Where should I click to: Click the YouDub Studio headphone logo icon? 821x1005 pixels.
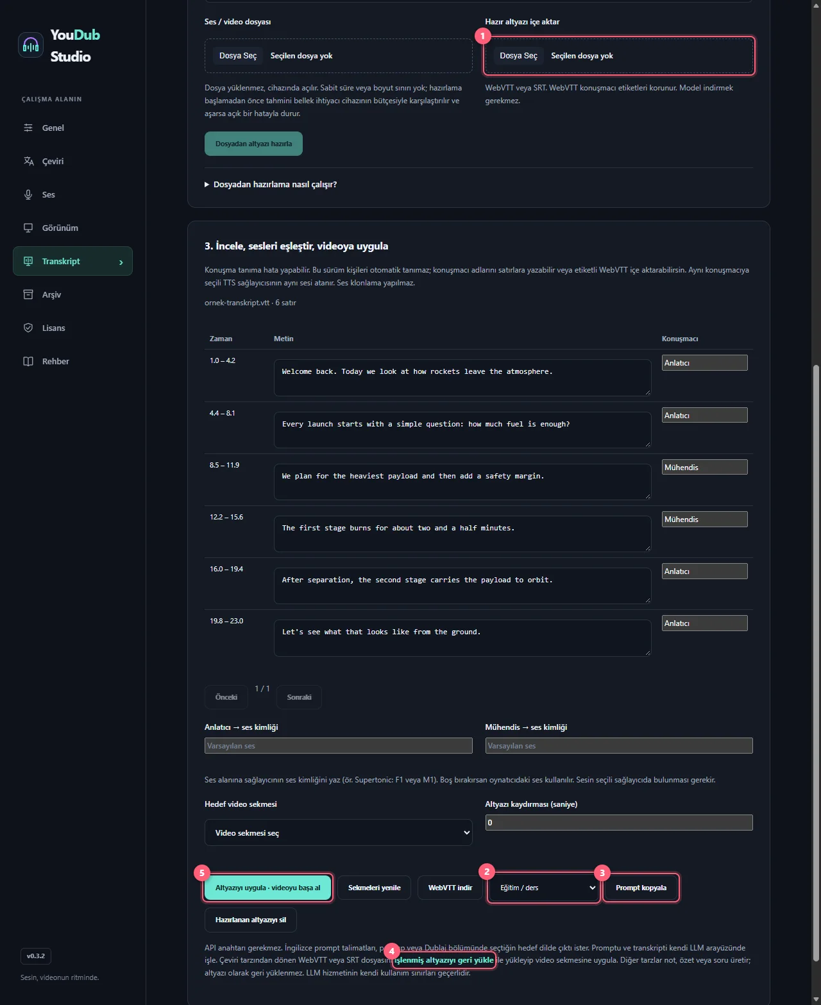[x=31, y=45]
